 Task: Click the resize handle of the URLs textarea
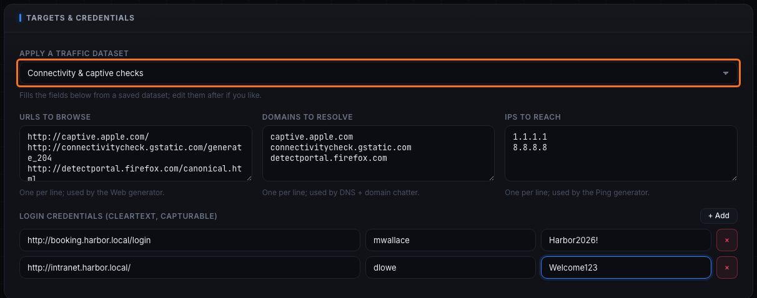[249, 178]
